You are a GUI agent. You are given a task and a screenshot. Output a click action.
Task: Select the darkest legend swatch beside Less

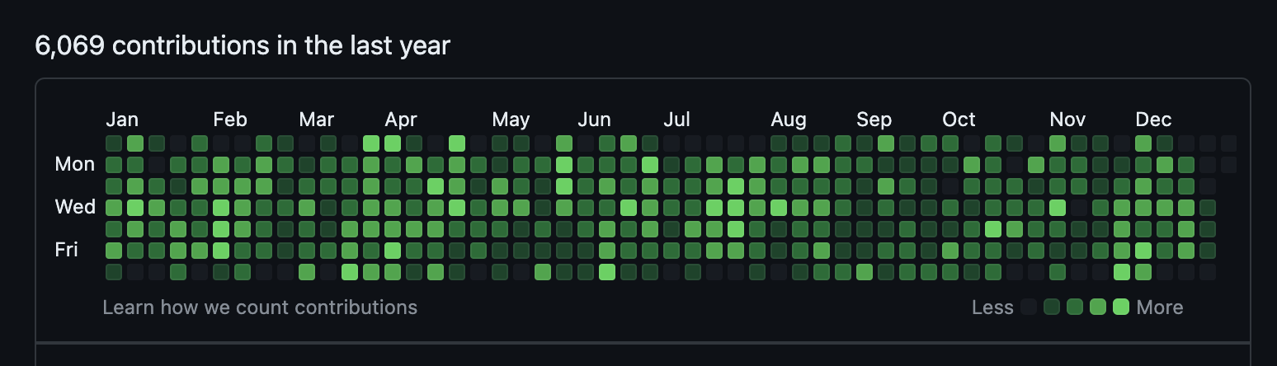[x=1029, y=307]
